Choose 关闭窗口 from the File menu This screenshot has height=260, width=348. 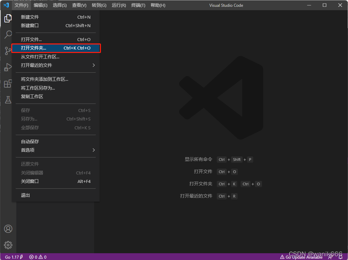point(56,181)
